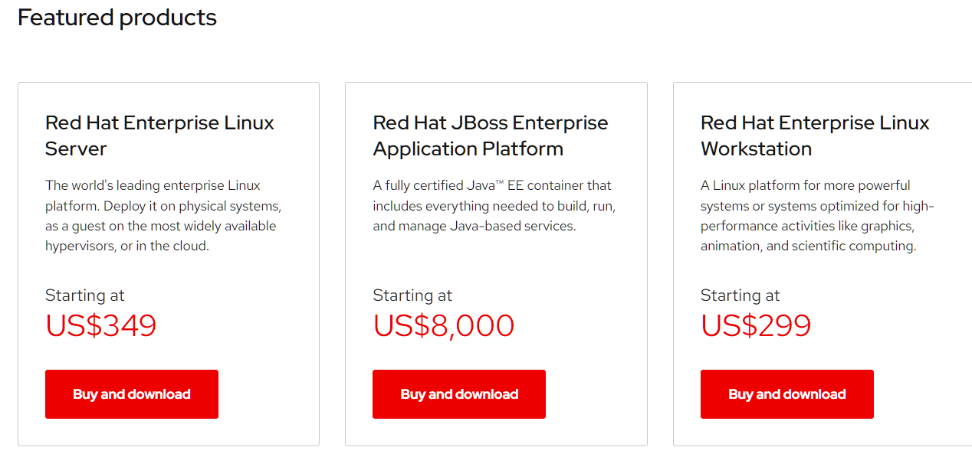Click "Starting at" above US$349
Screen dimensions: 972x457
coord(84,295)
